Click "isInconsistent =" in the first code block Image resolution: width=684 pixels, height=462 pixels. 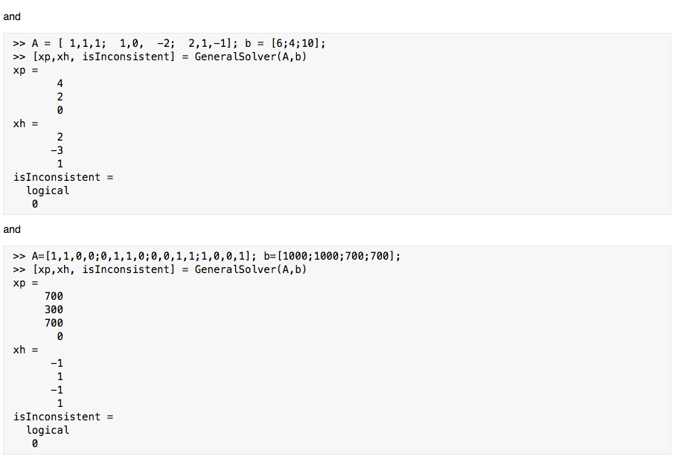pos(63,177)
